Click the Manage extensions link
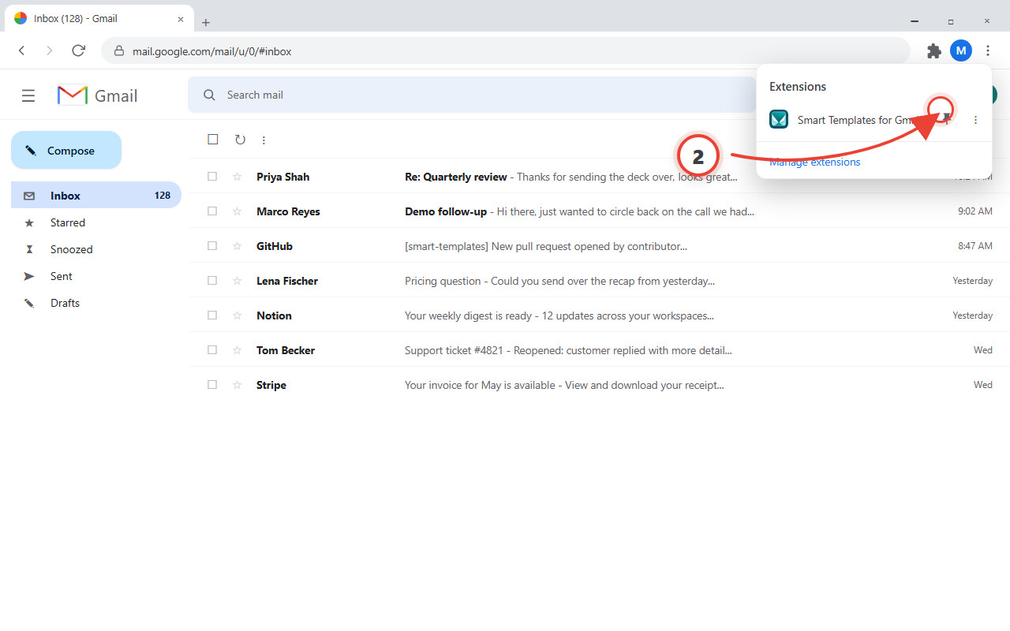Screen dimensions: 1010x631 point(815,162)
